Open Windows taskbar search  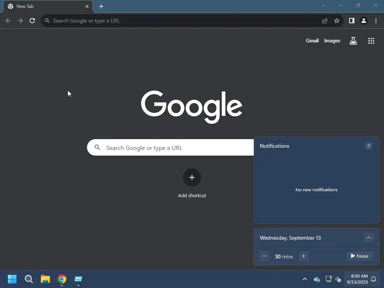click(x=28, y=279)
